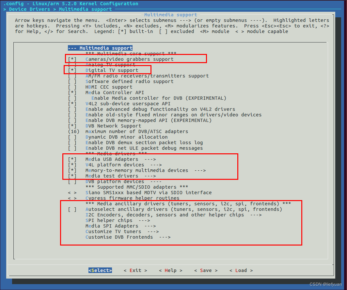Open Memory-to-memory multimedia devices submenu
This screenshot has width=347, height=290.
(136, 170)
